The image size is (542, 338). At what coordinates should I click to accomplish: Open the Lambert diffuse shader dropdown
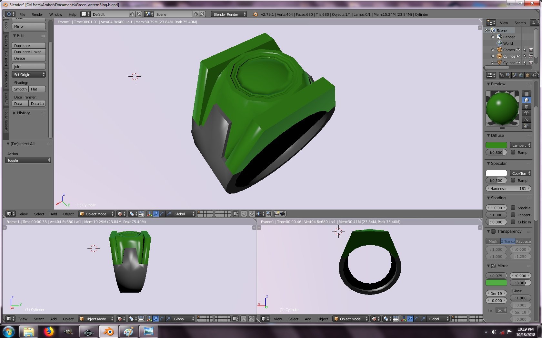[x=520, y=146]
